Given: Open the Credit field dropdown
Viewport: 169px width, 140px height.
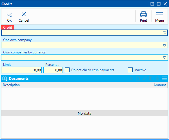Looking at the screenshot, I should 164,33.
